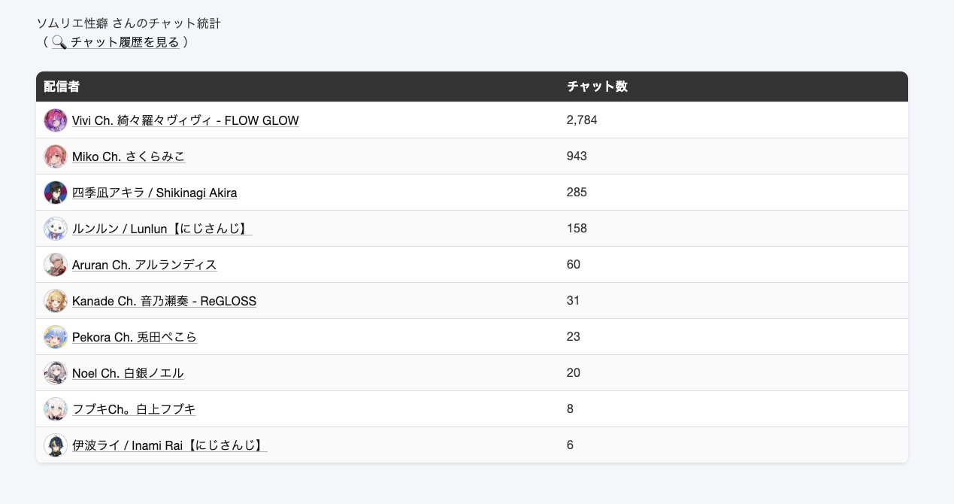Click the 配信者 column header

[x=62, y=87]
